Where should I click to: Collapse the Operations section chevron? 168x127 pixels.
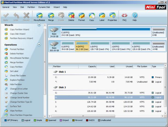pos(39,45)
